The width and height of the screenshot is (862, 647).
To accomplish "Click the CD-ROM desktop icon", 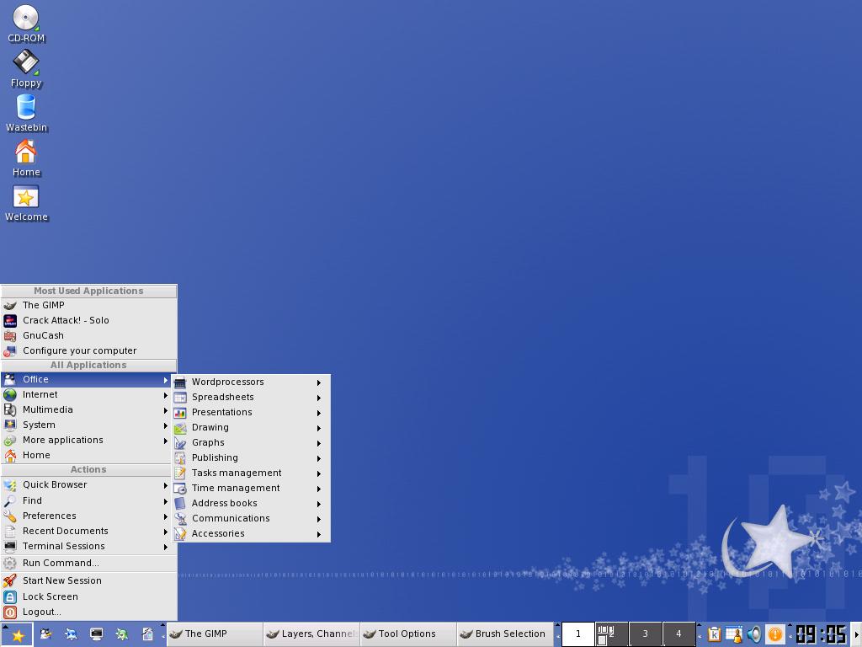I will [x=26, y=19].
